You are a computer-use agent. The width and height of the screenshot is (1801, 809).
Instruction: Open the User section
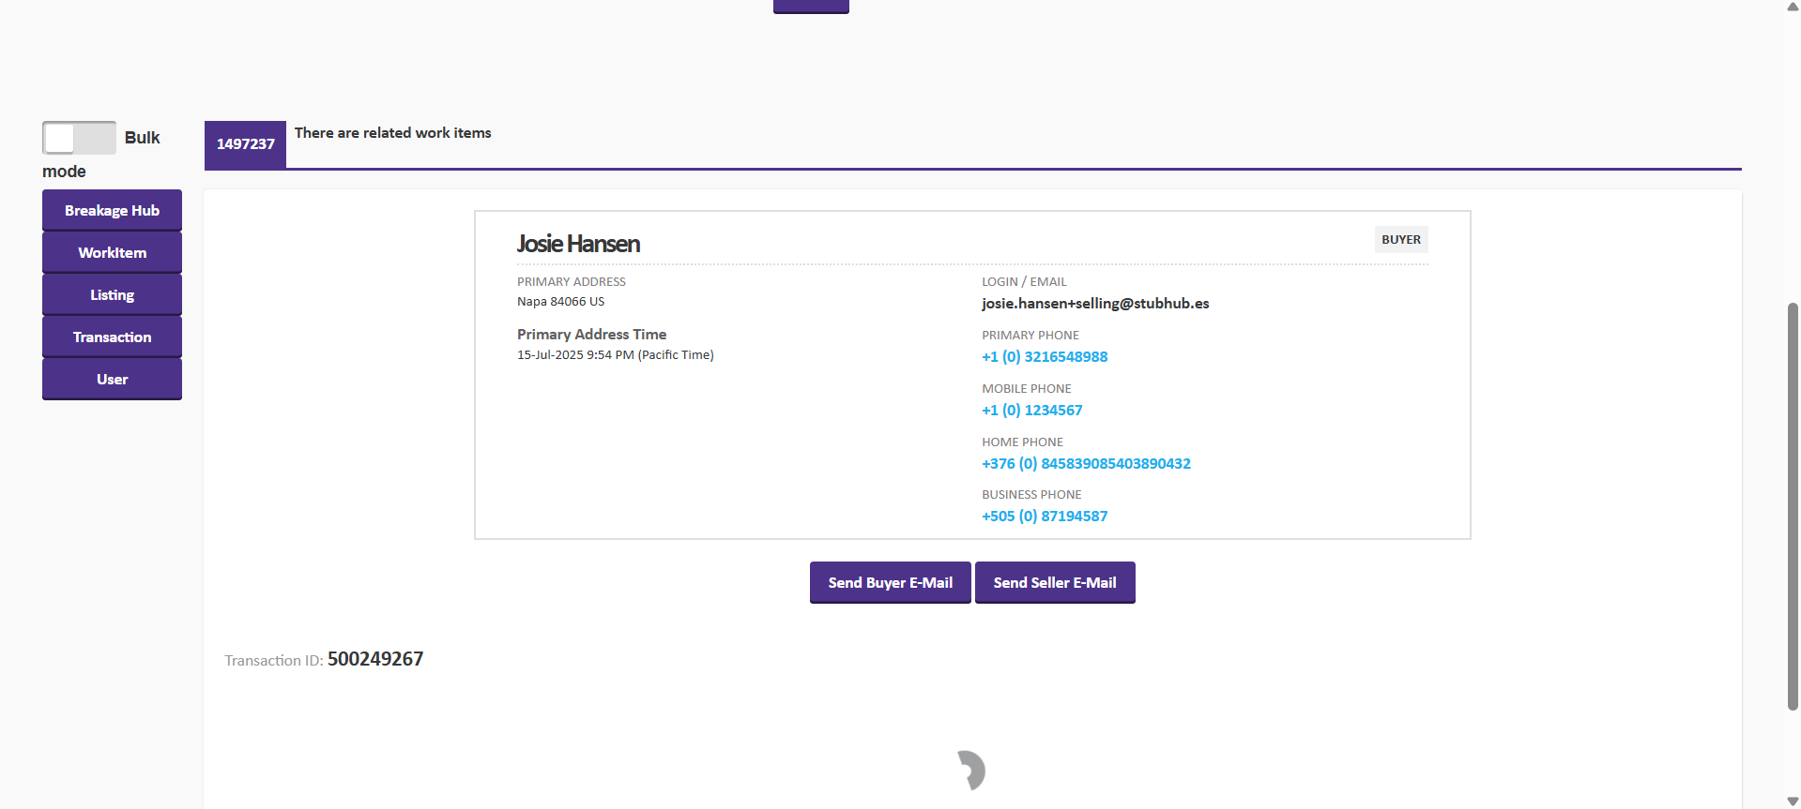coord(112,379)
